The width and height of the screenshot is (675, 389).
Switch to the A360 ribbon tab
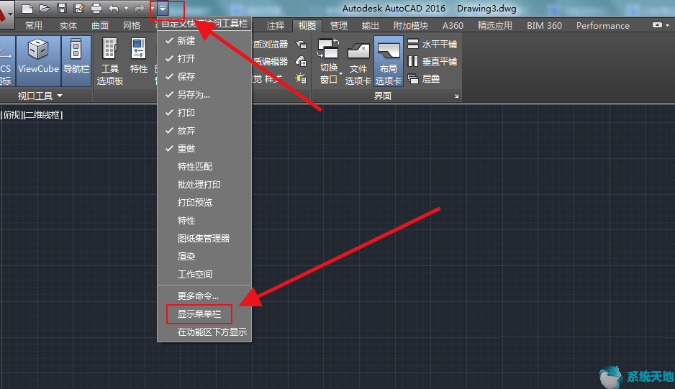[x=453, y=26]
